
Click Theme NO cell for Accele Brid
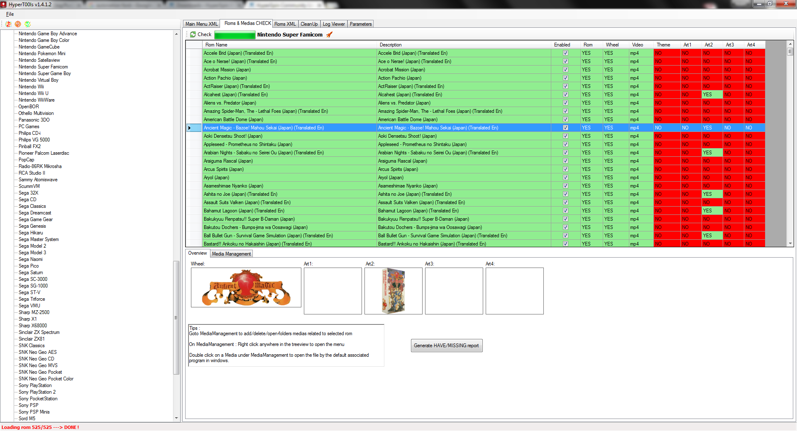coord(667,53)
